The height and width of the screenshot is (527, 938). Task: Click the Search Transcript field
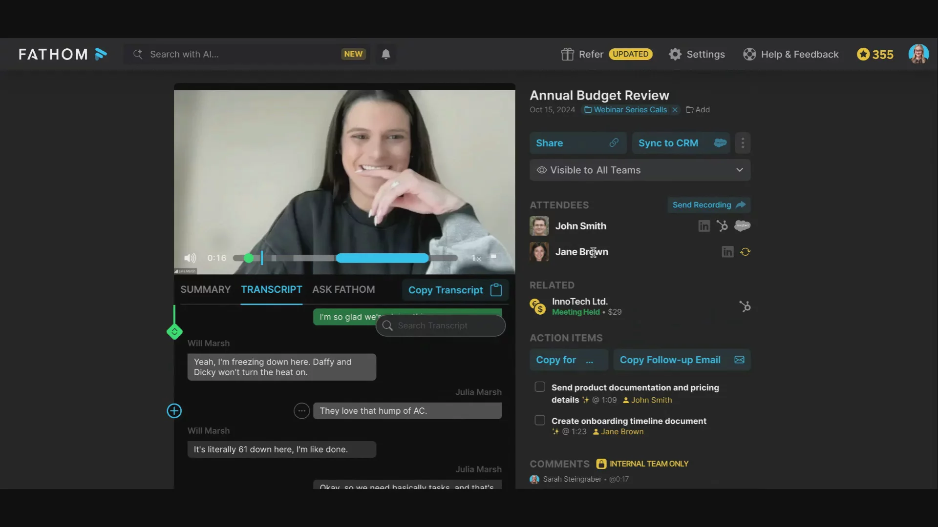[441, 325]
